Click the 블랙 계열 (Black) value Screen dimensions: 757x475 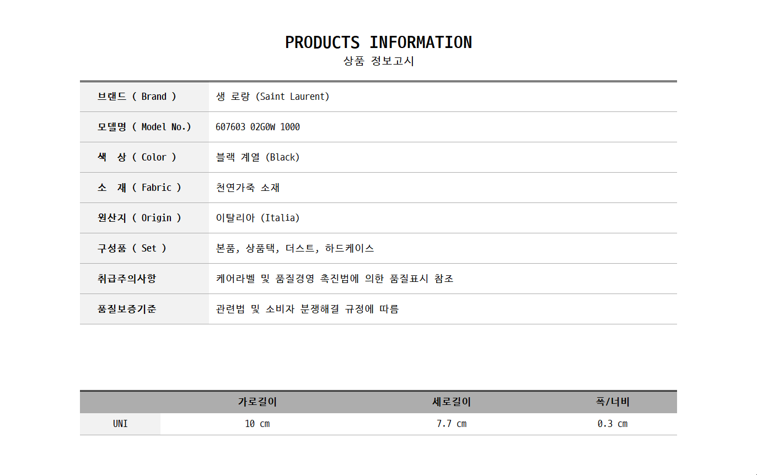pyautogui.click(x=257, y=157)
